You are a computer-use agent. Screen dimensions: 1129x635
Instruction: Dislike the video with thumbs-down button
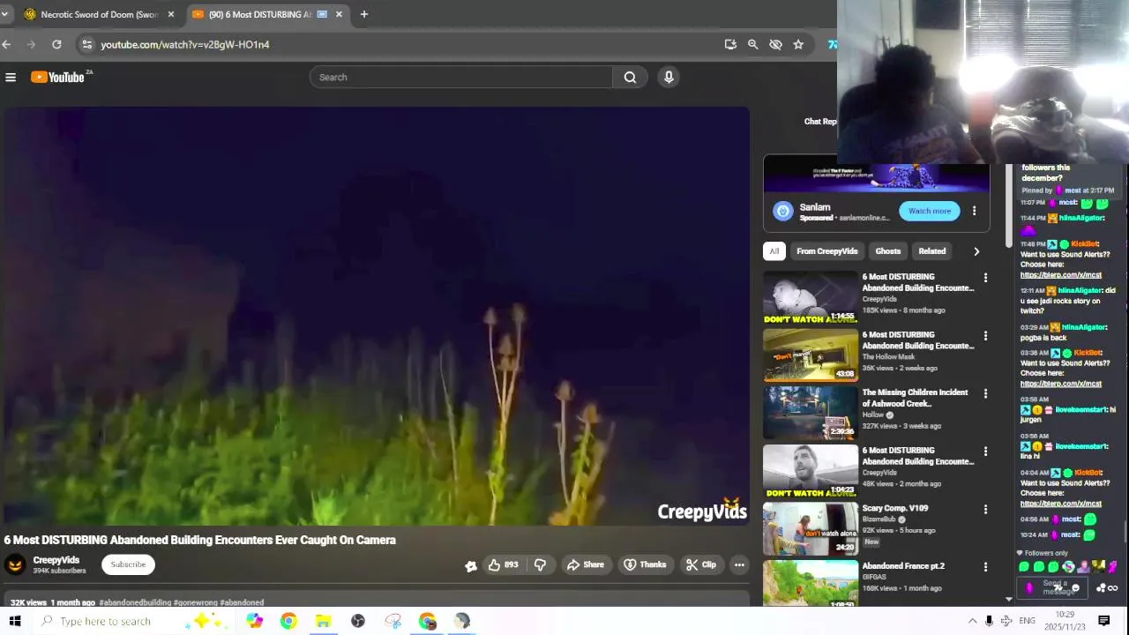(540, 564)
